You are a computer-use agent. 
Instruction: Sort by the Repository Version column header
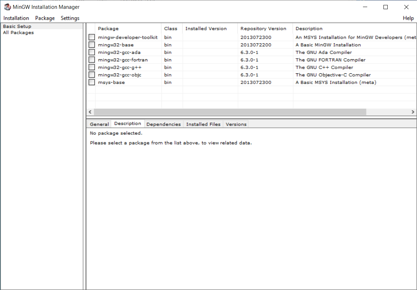pos(263,29)
